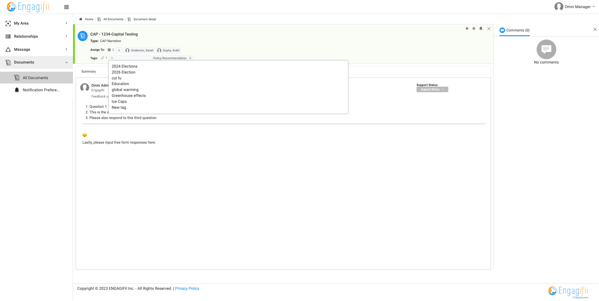Image resolution: width=599 pixels, height=301 pixels.
Task: Close the Comments panel
Action: coord(595,29)
